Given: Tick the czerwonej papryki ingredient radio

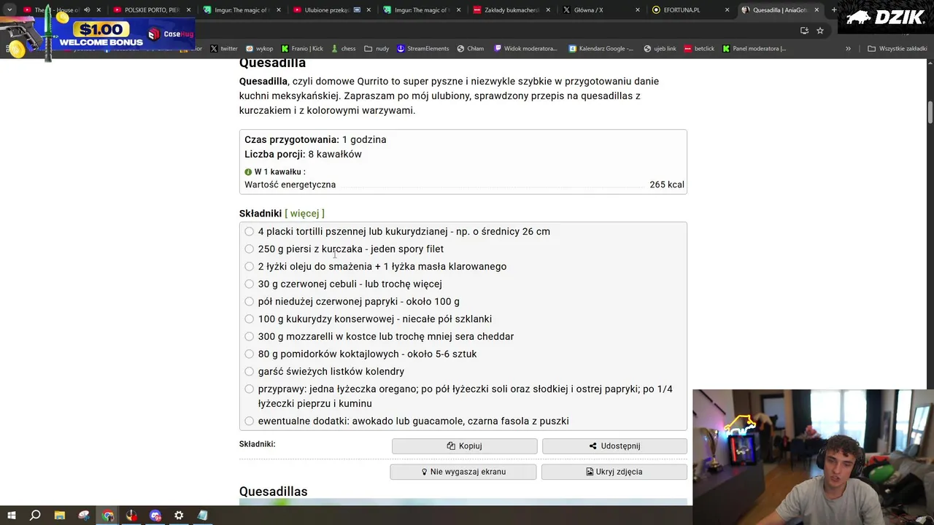Looking at the screenshot, I should coord(250,301).
